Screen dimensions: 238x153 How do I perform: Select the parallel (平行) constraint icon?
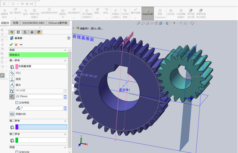12,73
